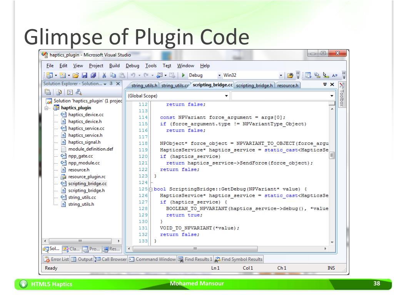
Task: Collapse the haptics_plugin project node
Action: [46, 108]
